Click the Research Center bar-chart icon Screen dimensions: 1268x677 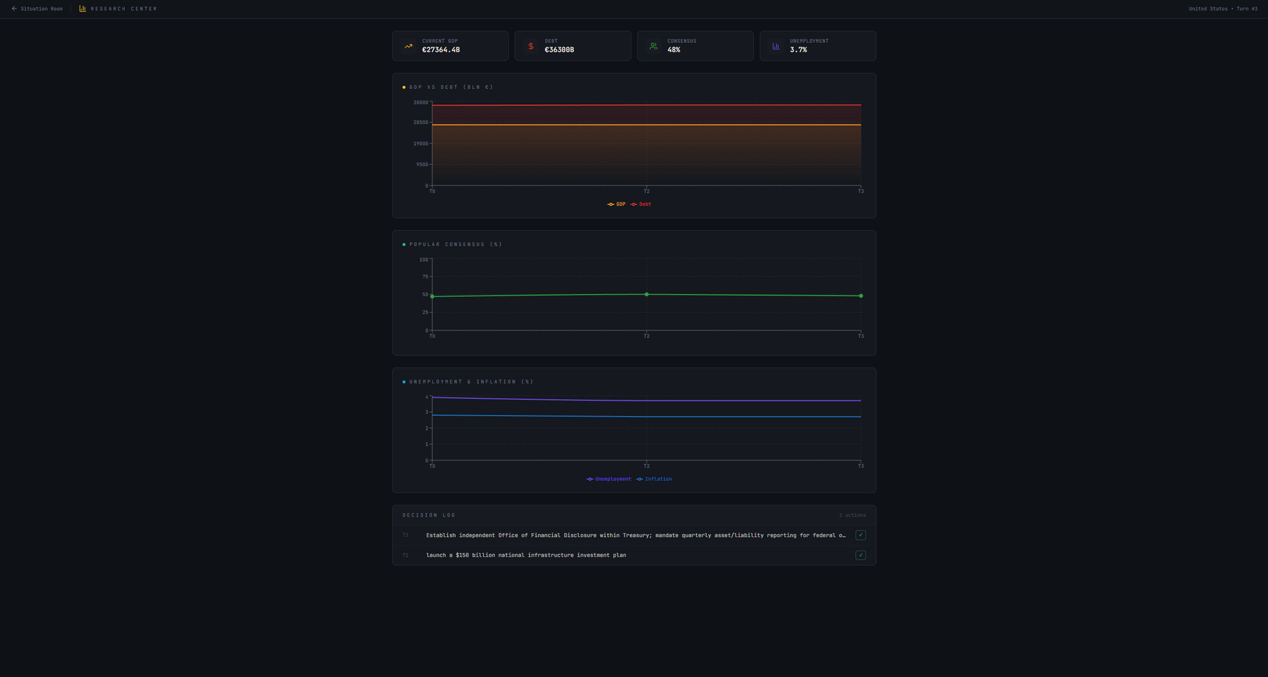[83, 9]
